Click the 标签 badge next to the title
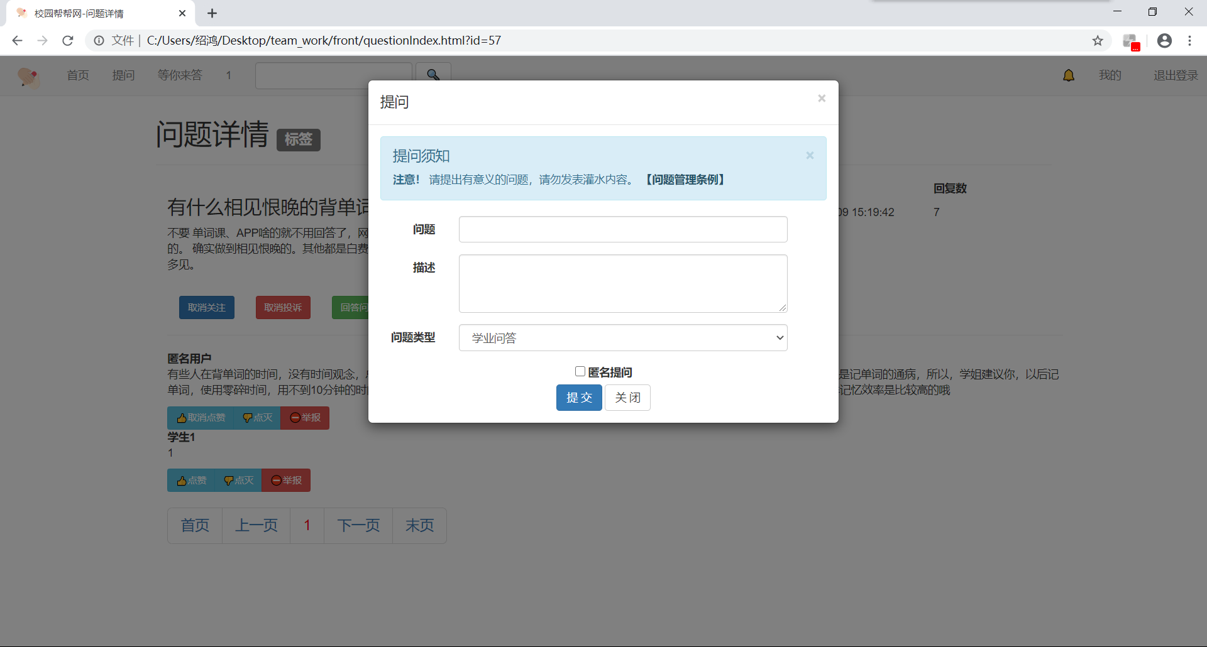1207x647 pixels. pos(299,139)
